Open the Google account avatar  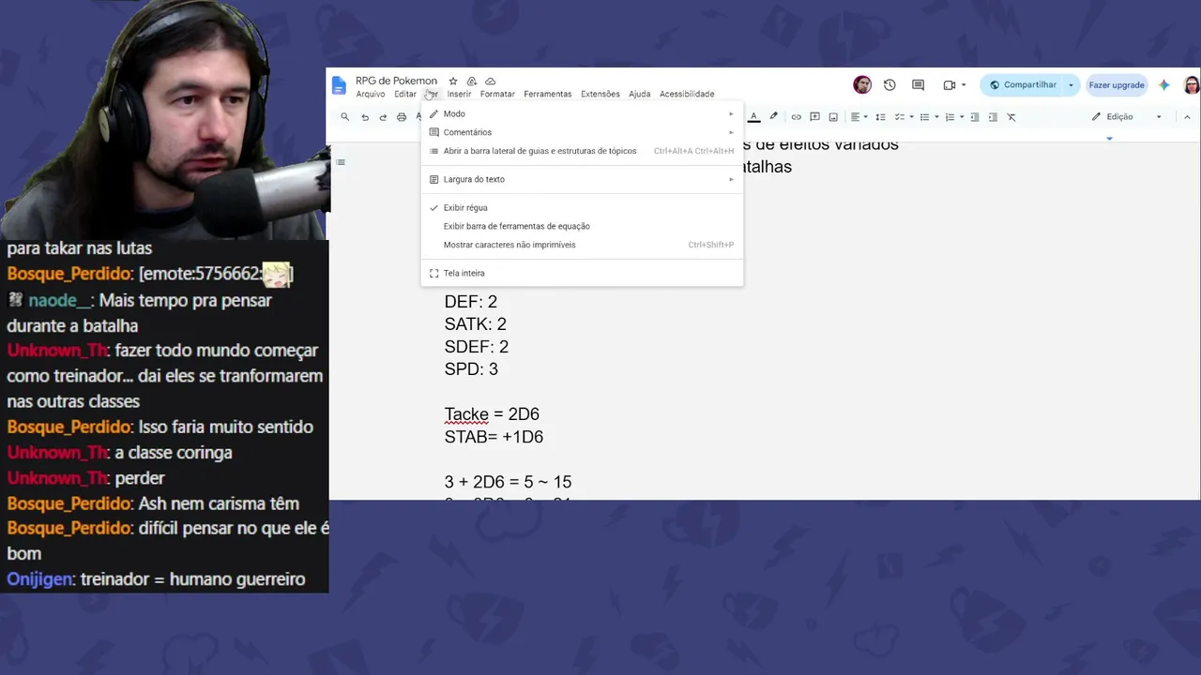(1192, 85)
